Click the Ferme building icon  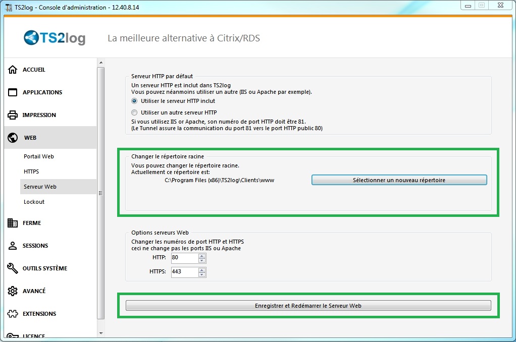pyautogui.click(x=13, y=222)
